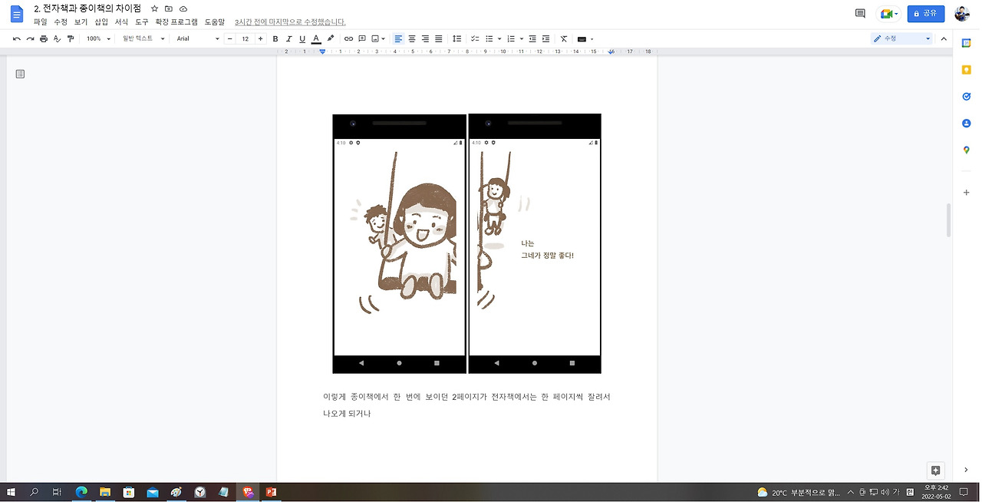The height and width of the screenshot is (502, 982).
Task: Select the paint format roller tool
Action: (71, 38)
